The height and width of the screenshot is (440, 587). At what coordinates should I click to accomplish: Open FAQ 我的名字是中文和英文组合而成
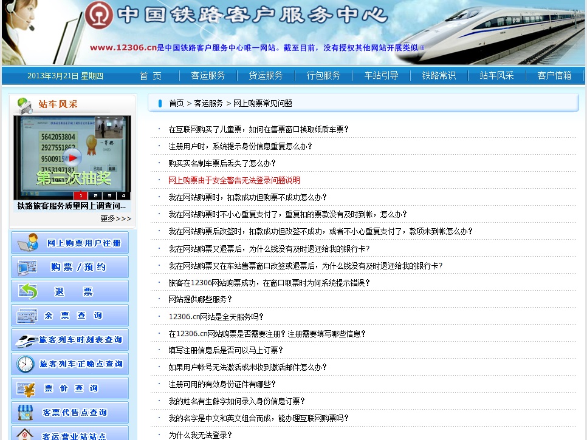tap(258, 418)
